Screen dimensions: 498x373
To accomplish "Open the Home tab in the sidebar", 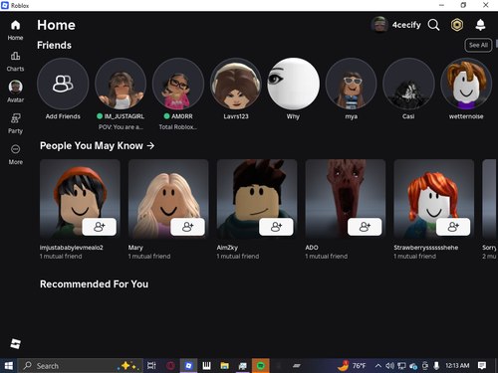I will click(x=15, y=30).
